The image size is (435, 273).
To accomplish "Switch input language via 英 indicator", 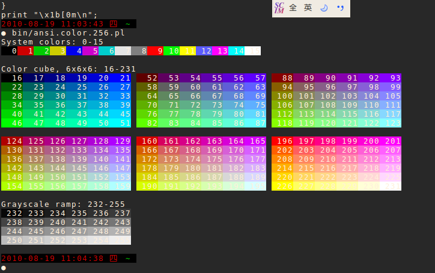I will tap(308, 7).
